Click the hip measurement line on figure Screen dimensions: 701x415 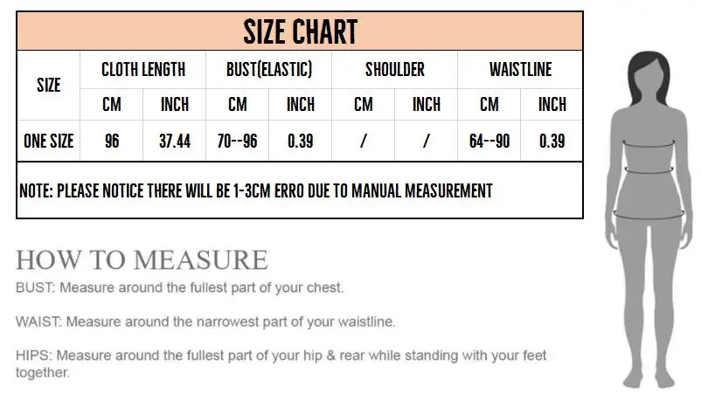click(649, 215)
